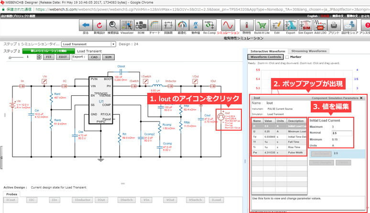This screenshot has width=370, height=213.
Task: Click the zoom level stepper arrows
Action: click(39, 57)
